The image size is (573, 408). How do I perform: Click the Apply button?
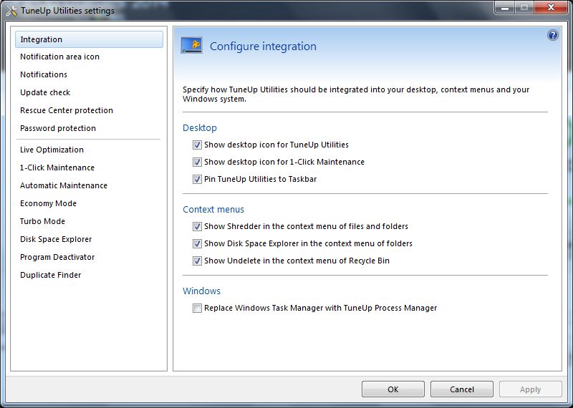click(530, 389)
